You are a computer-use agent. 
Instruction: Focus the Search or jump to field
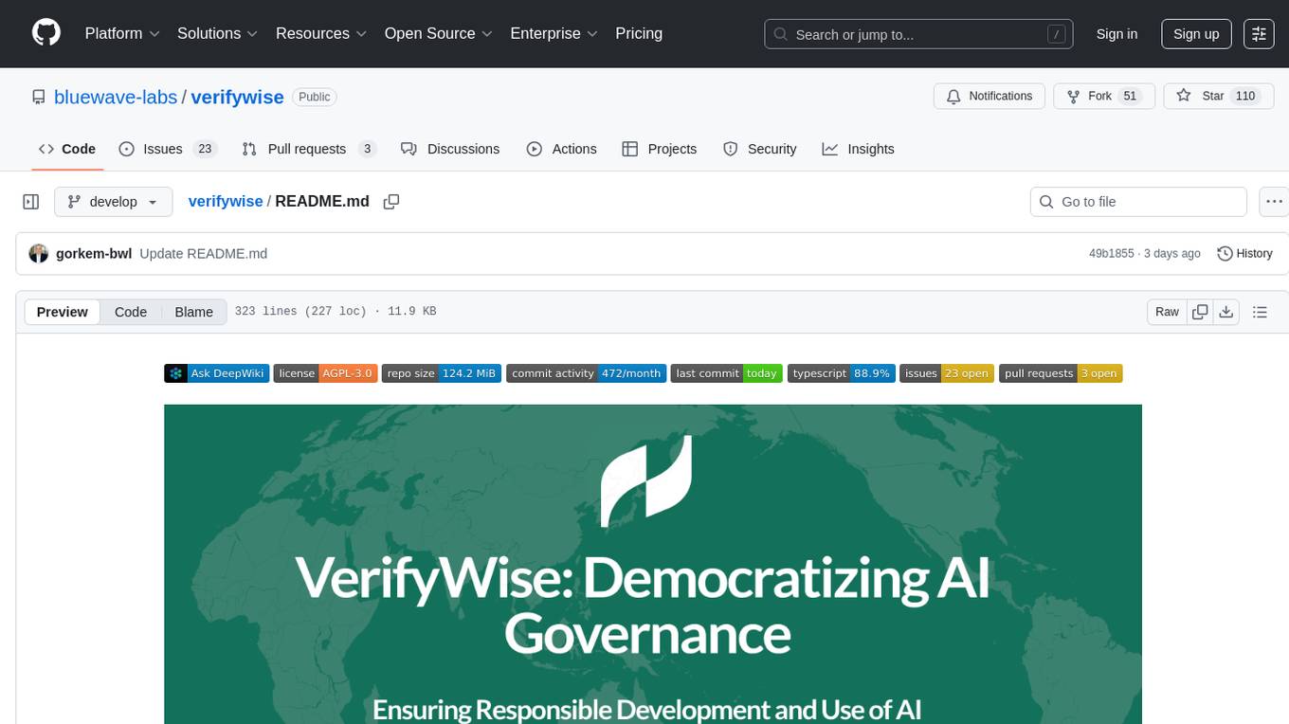point(918,34)
